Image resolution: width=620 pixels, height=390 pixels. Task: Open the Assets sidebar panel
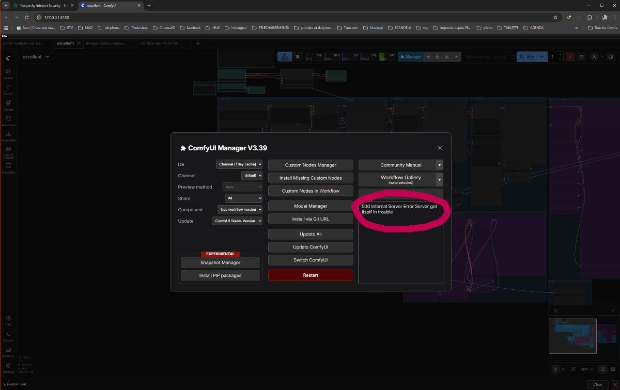click(x=8, y=73)
